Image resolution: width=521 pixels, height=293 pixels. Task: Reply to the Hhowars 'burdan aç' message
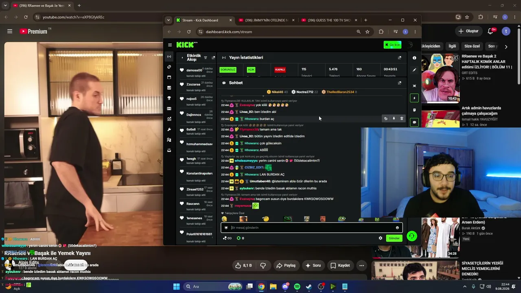pyautogui.click(x=386, y=118)
